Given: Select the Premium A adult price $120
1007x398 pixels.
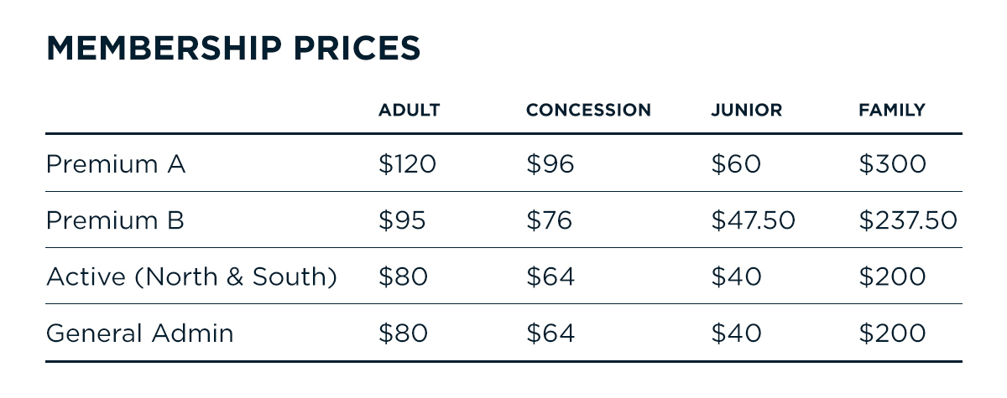Looking at the screenshot, I should pyautogui.click(x=407, y=163).
